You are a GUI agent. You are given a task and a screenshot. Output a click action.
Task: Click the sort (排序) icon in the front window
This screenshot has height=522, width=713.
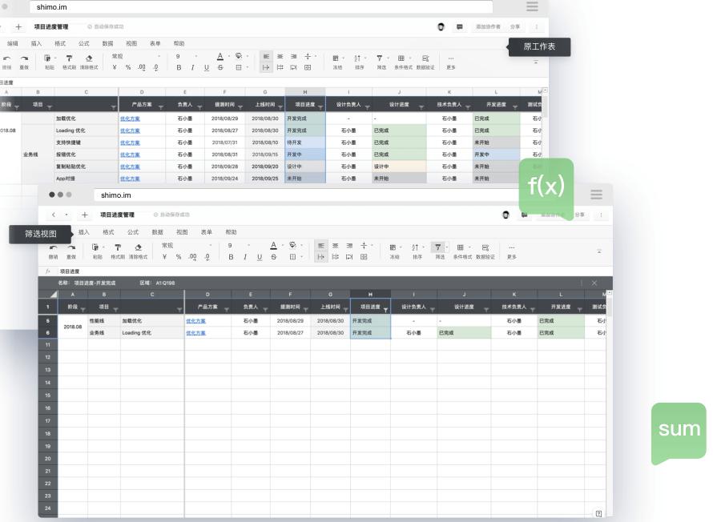coord(415,247)
